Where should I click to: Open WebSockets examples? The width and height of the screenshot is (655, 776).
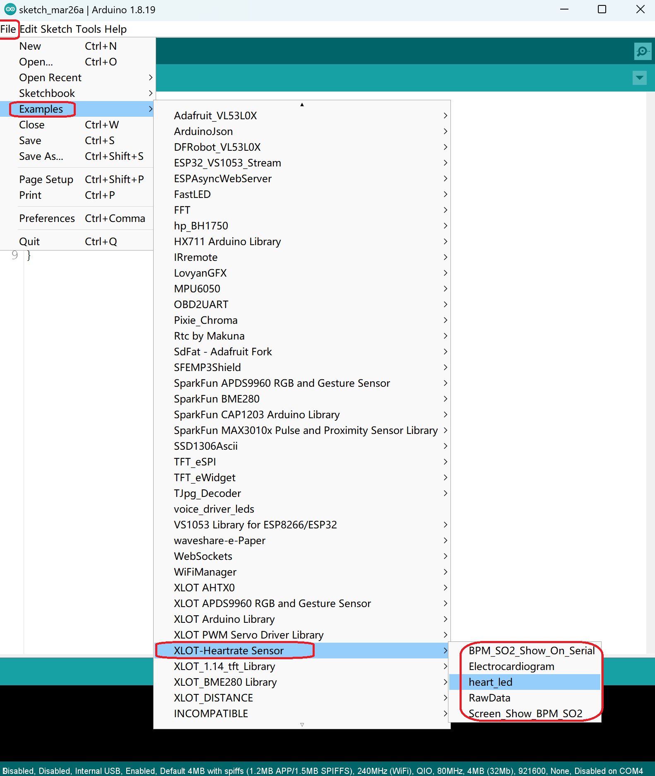[x=302, y=556]
